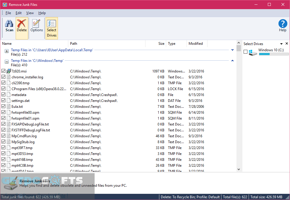Uncheck mpt4C0B.tmp

(3, 165)
